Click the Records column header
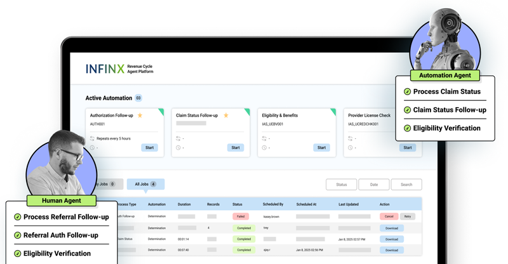 click(x=213, y=204)
